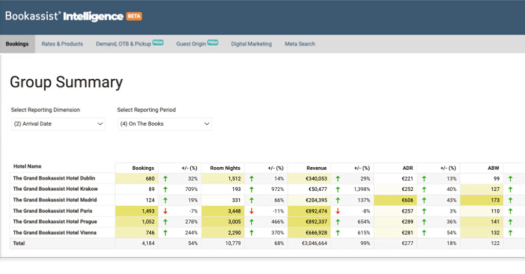
Task: Click the green up arrow for Dublin ADR
Action: pos(424,178)
